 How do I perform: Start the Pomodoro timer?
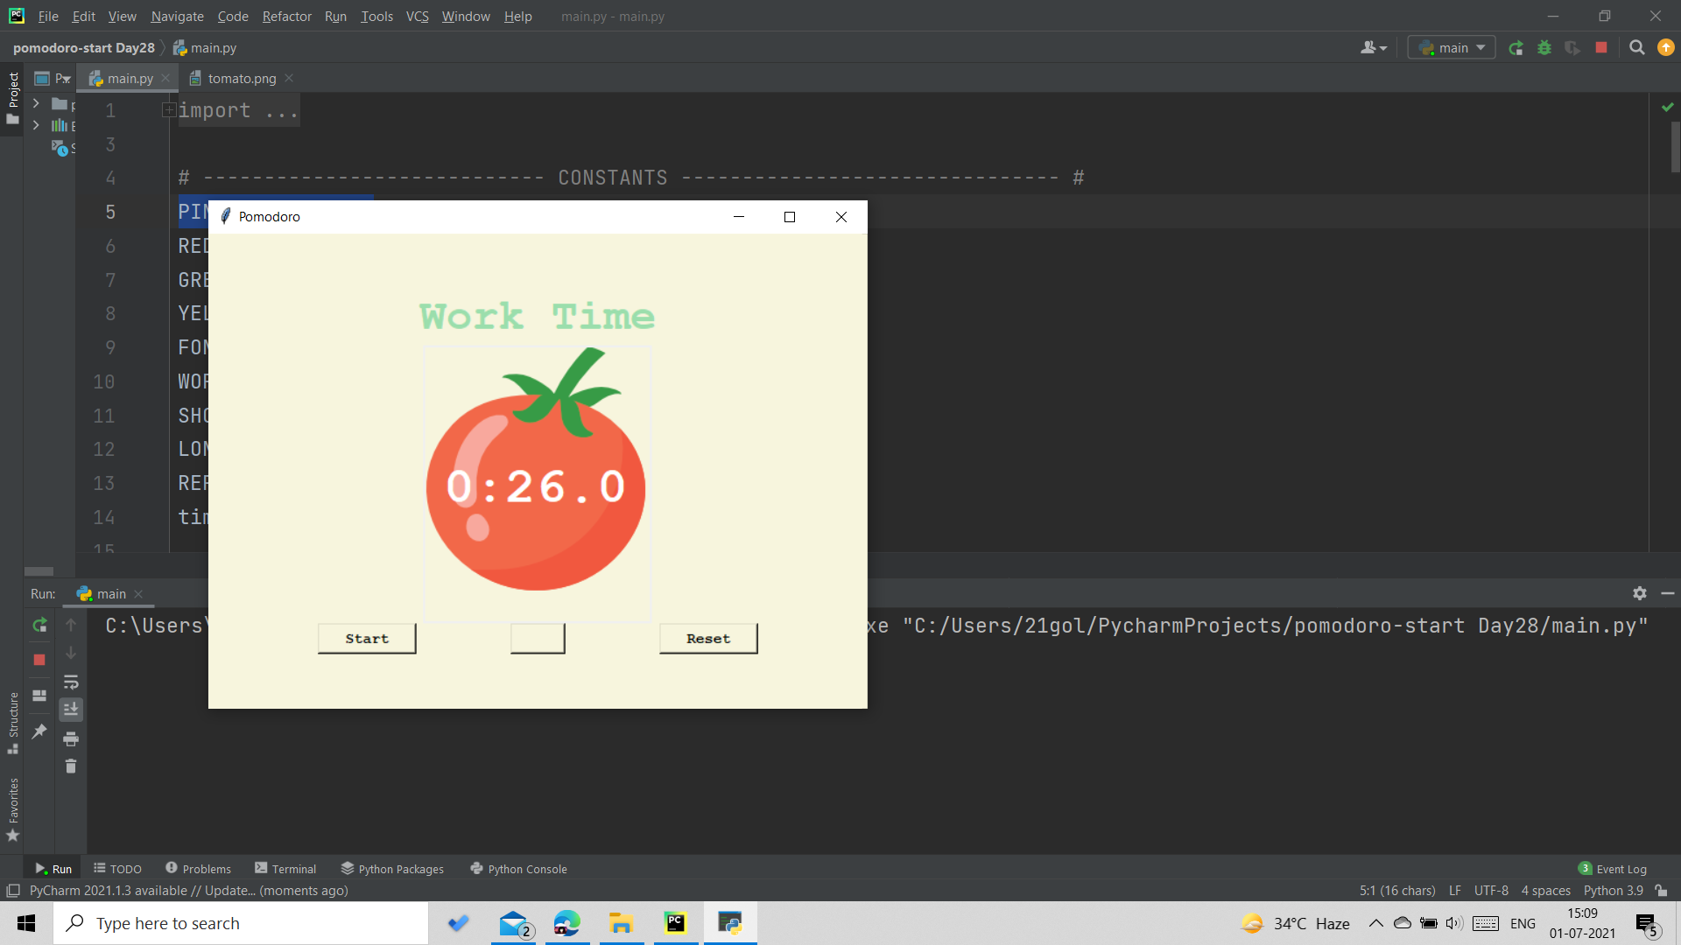pyautogui.click(x=366, y=638)
